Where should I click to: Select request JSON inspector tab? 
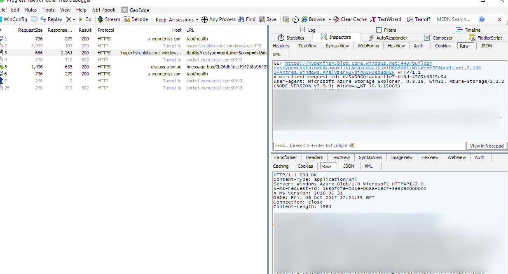click(487, 46)
